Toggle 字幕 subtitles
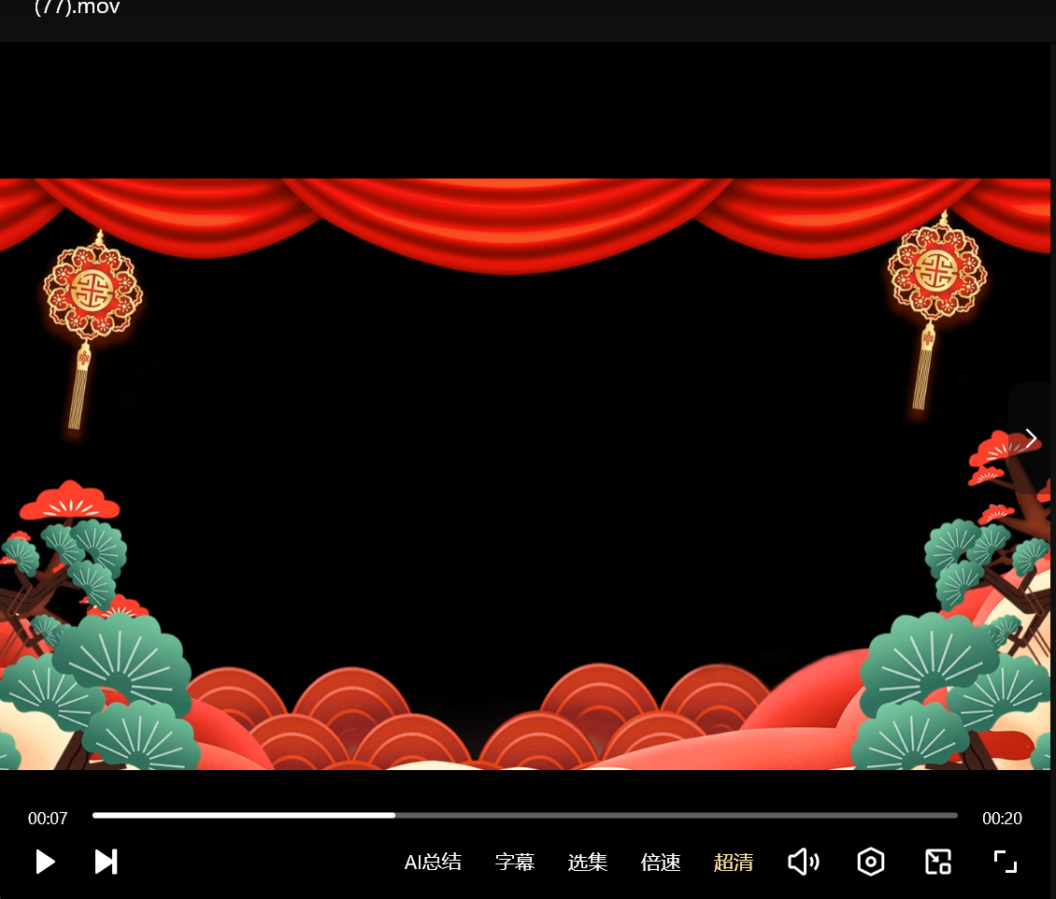 515,862
